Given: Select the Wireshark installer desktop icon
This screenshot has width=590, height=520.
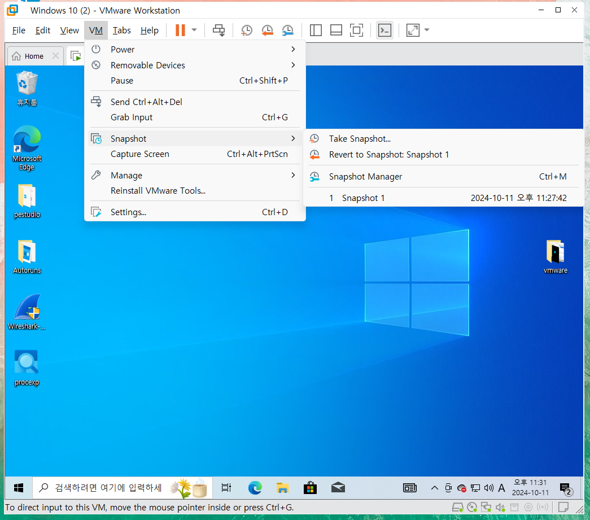Looking at the screenshot, I should point(27,312).
